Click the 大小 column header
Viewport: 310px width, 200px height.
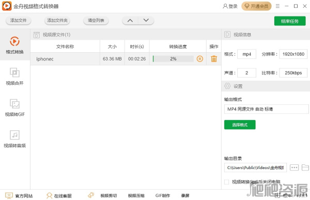tap(112, 47)
